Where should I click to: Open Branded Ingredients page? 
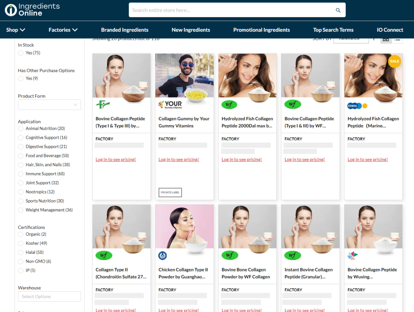tap(125, 30)
